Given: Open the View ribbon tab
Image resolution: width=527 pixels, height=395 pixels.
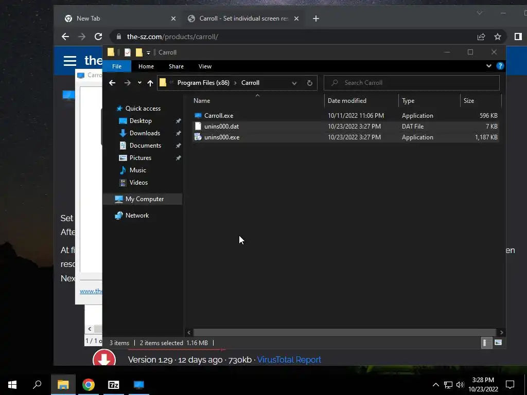Looking at the screenshot, I should pos(205,66).
